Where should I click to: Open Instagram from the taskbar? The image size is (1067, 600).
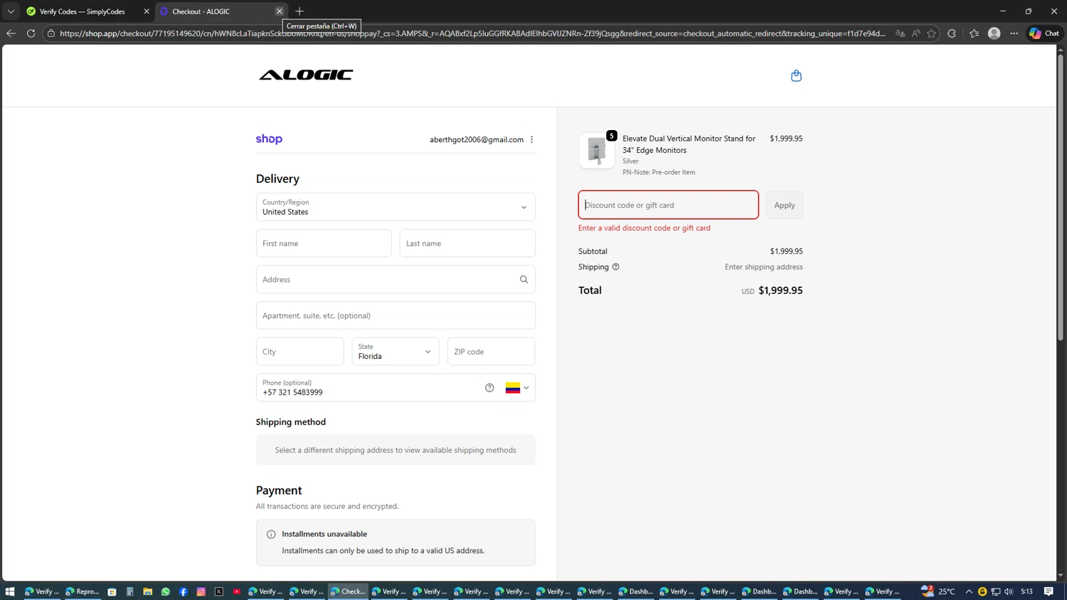[x=201, y=591]
